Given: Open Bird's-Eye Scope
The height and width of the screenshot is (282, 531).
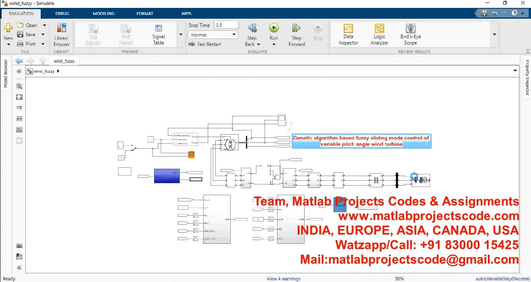Looking at the screenshot, I should pos(411,34).
